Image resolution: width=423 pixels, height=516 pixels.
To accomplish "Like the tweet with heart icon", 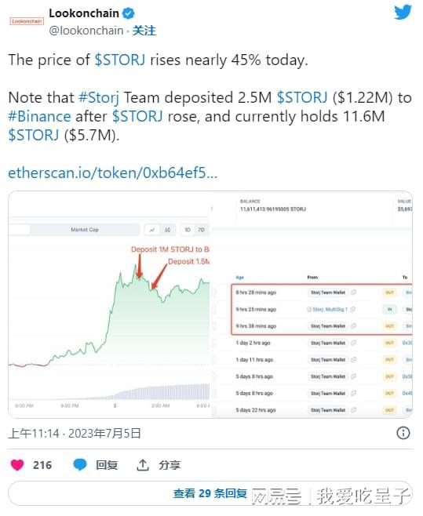I will tap(17, 465).
